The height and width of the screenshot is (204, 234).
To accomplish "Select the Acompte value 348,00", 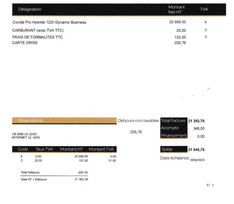I will (199, 128).
